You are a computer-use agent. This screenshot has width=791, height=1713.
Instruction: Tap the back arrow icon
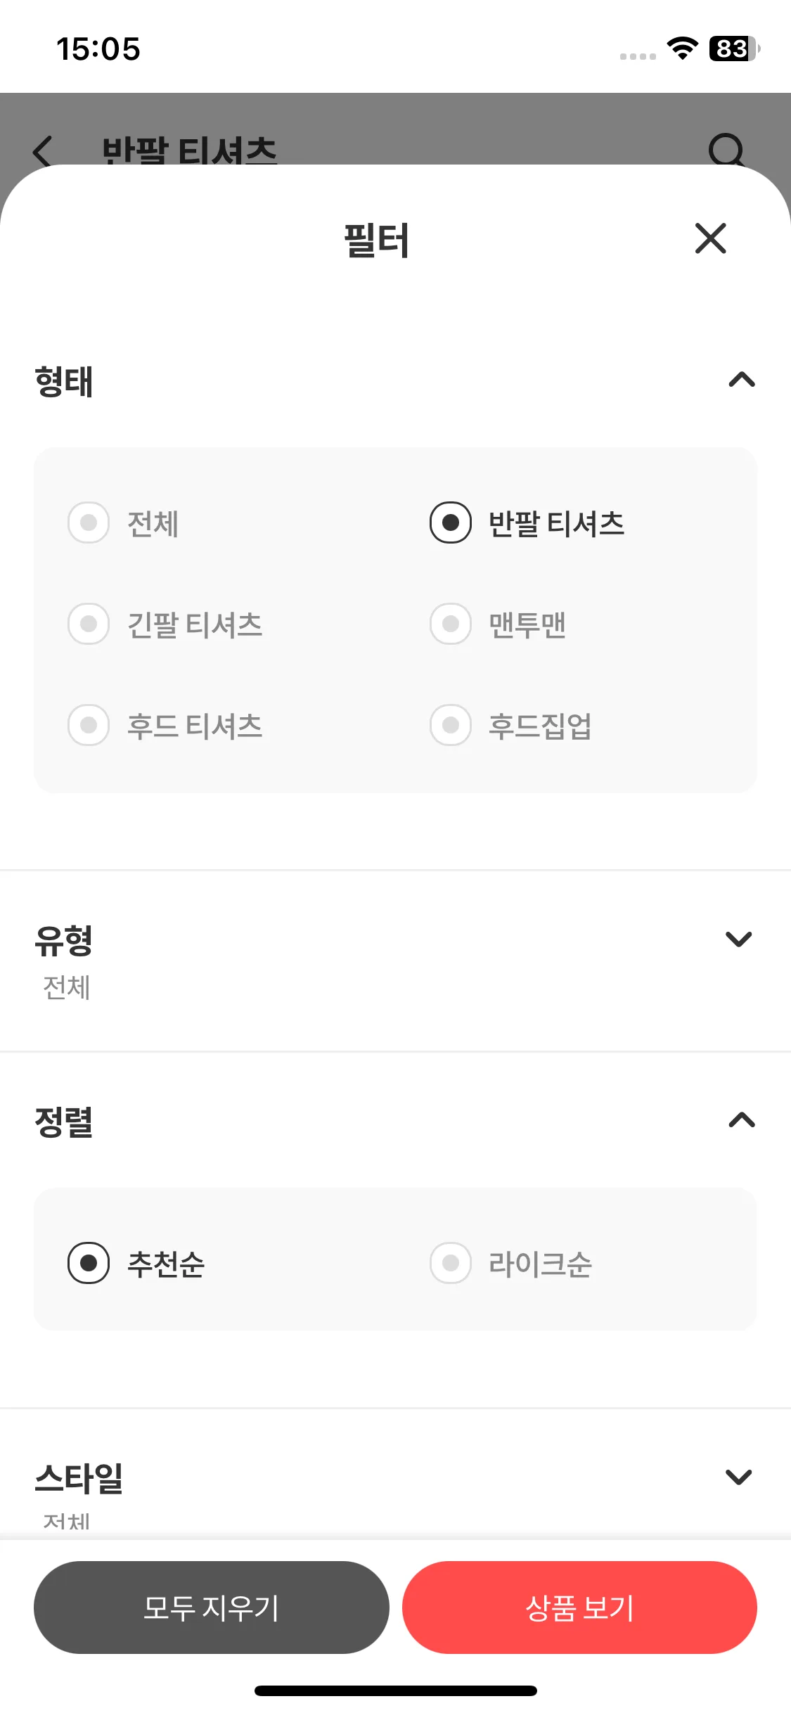click(43, 150)
